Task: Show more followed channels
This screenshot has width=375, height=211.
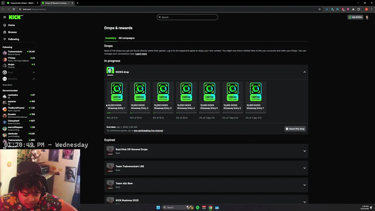Action: pyautogui.click(x=7, y=85)
